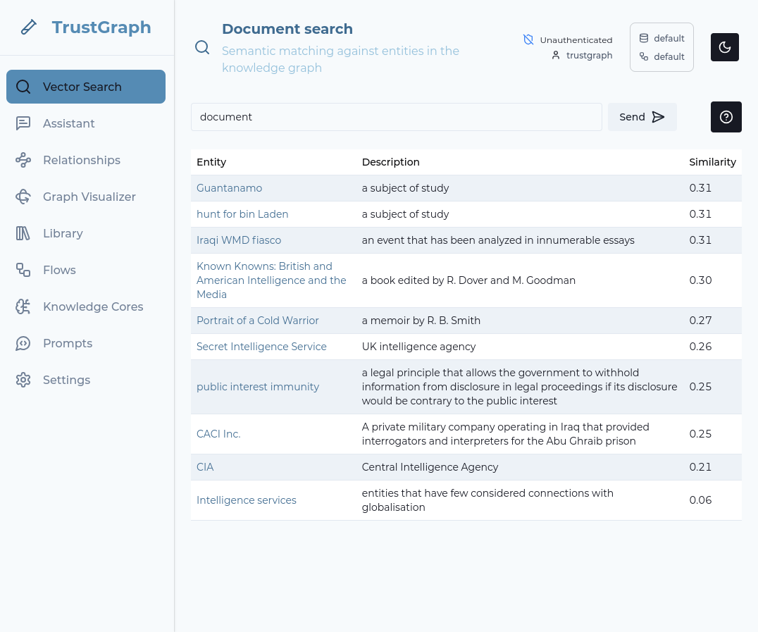Viewport: 758px width, 632px height.
Task: Select the Library columns icon
Action: (23, 233)
